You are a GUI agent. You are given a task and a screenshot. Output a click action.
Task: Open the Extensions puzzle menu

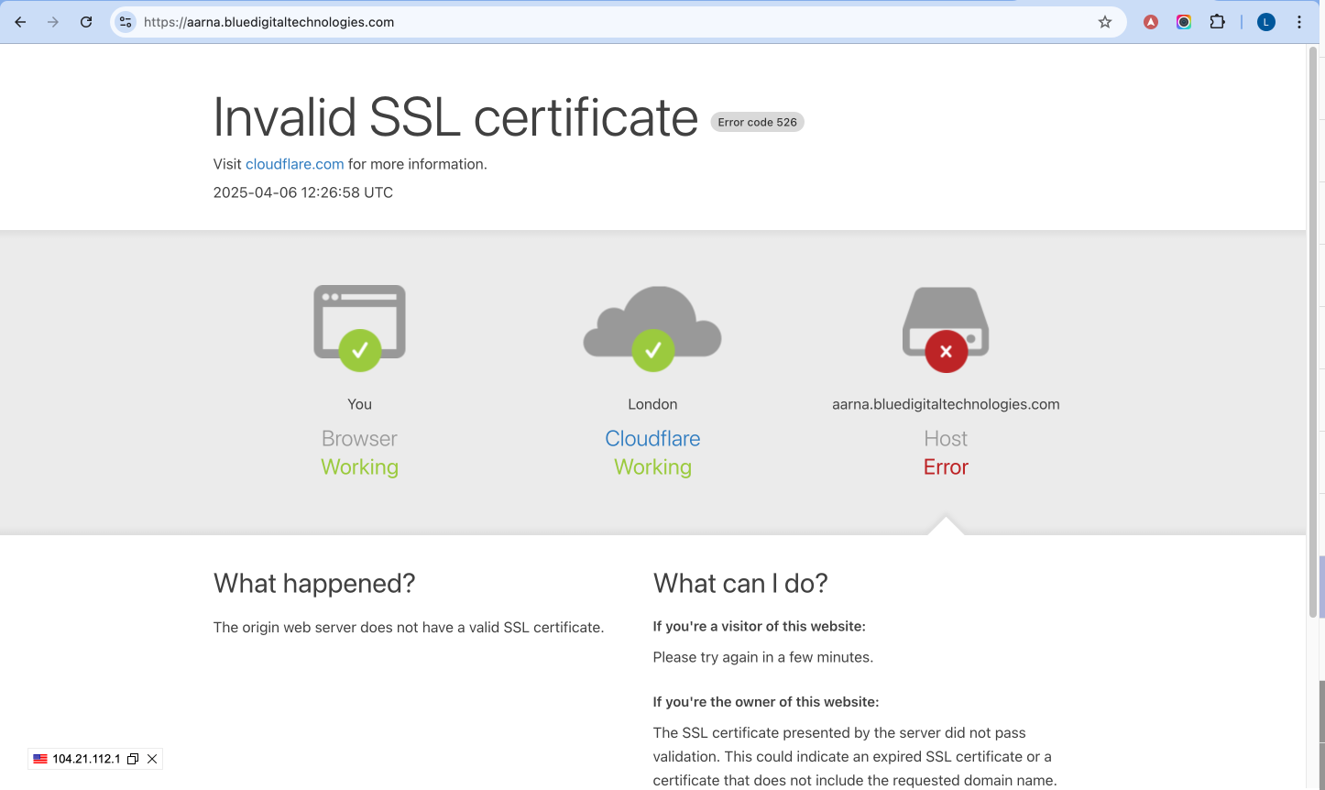click(x=1217, y=22)
